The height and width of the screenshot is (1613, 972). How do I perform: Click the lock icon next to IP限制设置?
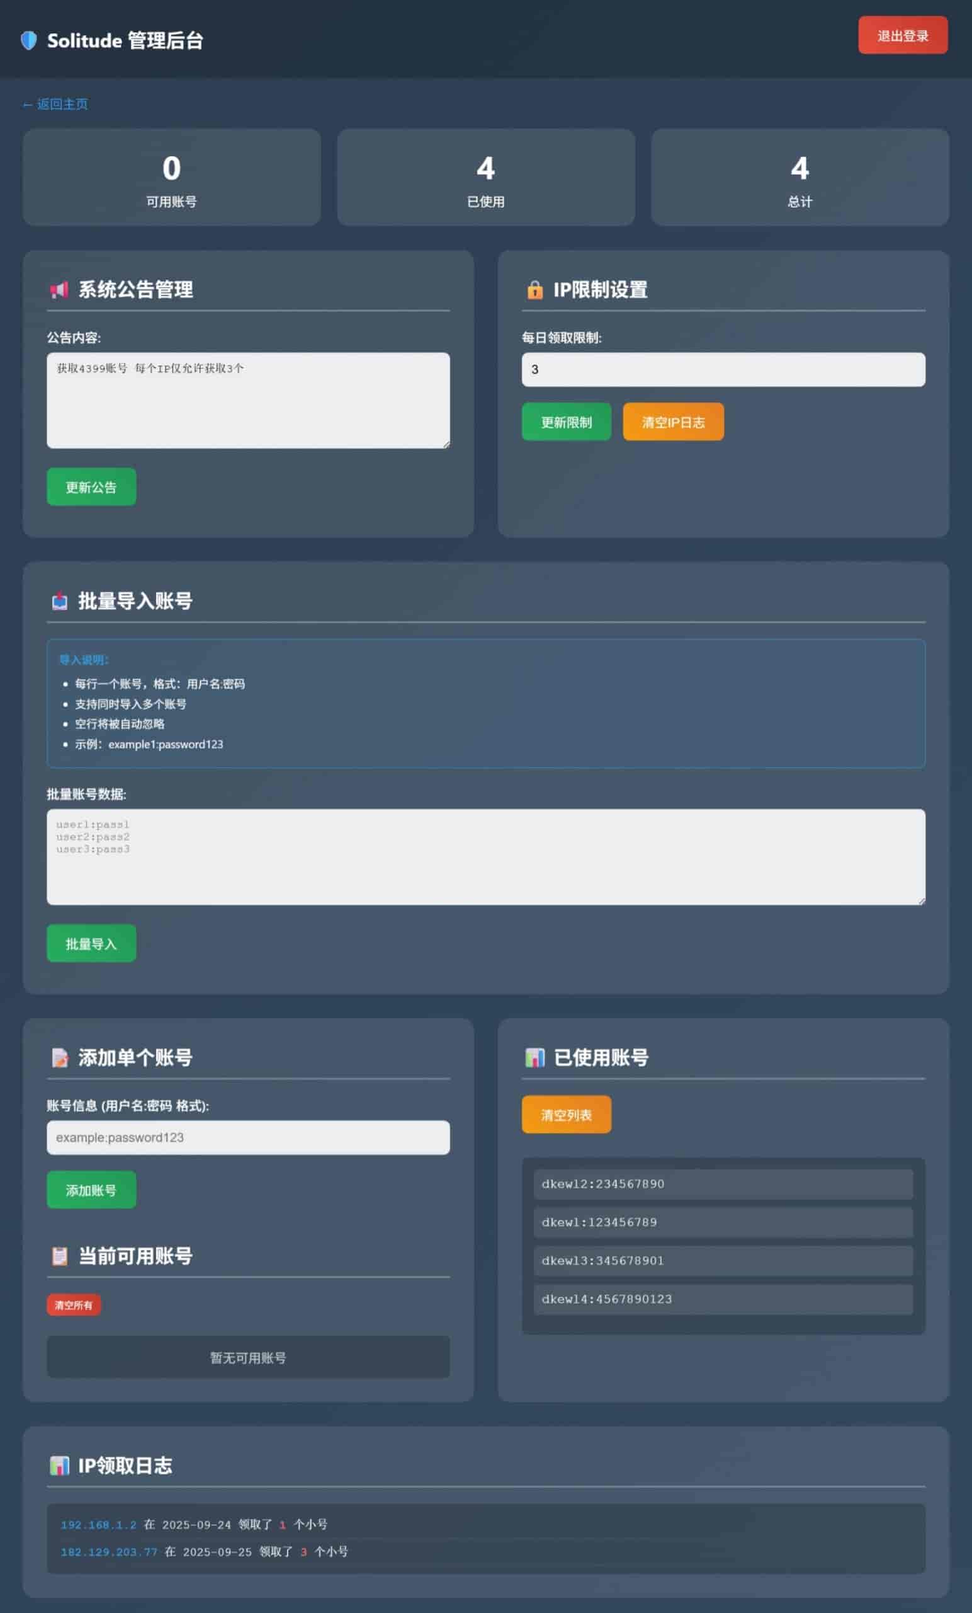click(x=534, y=289)
